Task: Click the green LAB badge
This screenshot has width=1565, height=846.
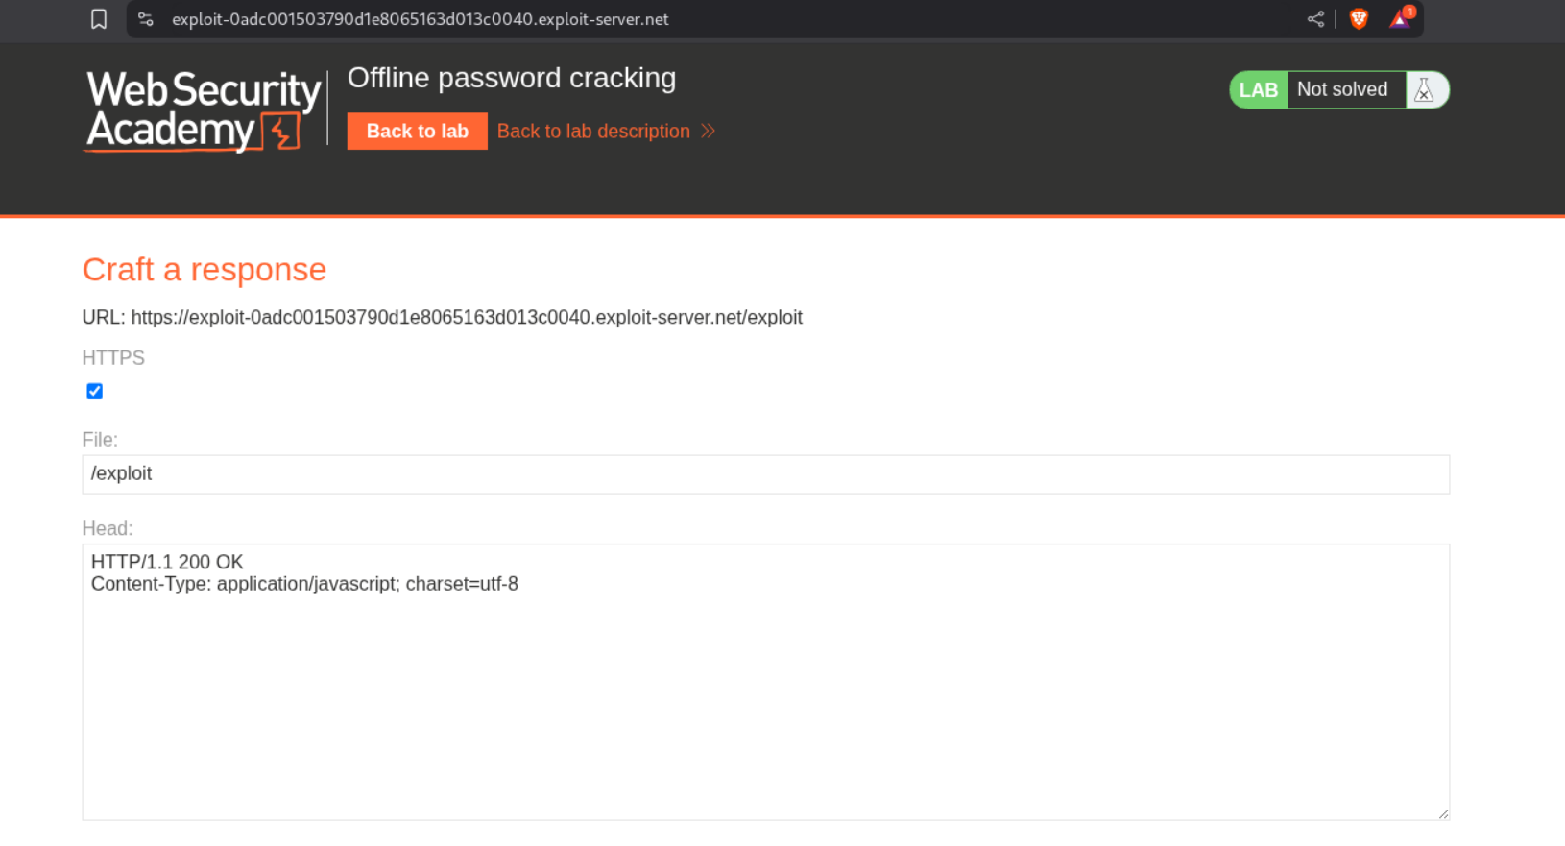Action: (x=1258, y=90)
